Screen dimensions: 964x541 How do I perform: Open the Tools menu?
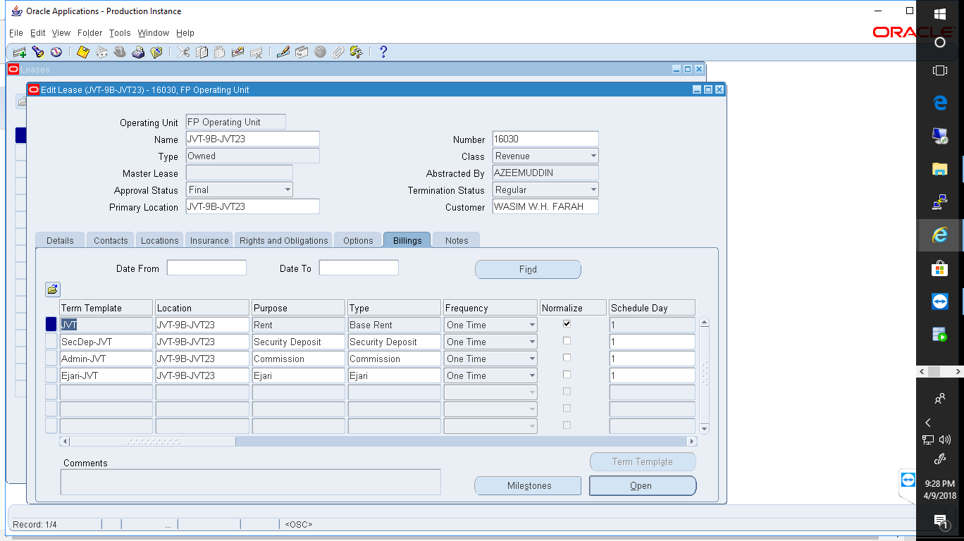(x=120, y=33)
